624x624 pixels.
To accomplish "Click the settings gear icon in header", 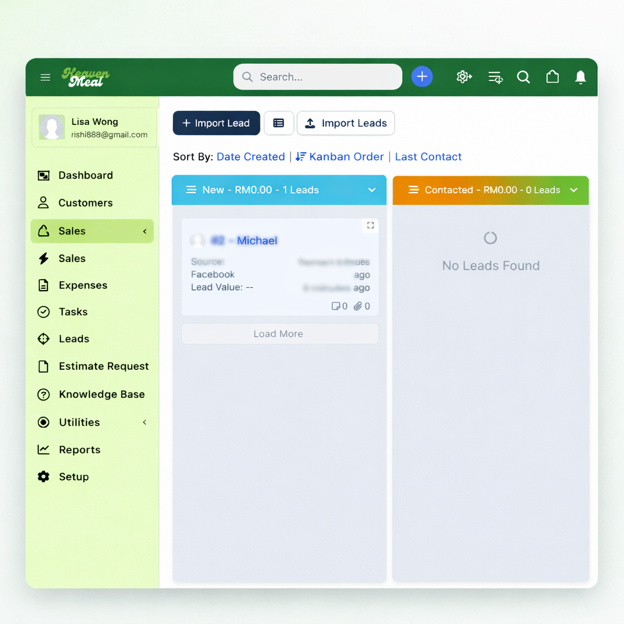I will tap(464, 77).
